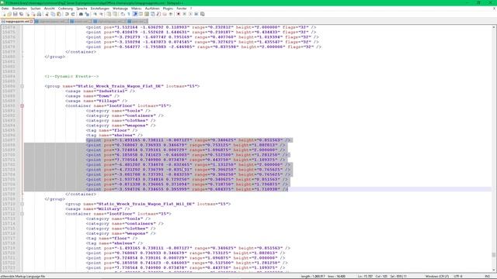Click vertical scrollbar thumb
This screenshot has width=497, height=279.
tap(494, 255)
